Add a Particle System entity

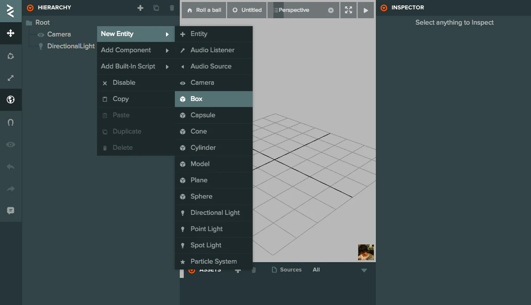[x=214, y=262]
